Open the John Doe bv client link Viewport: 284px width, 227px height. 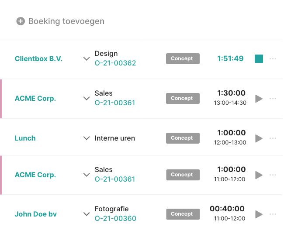pos(36,214)
